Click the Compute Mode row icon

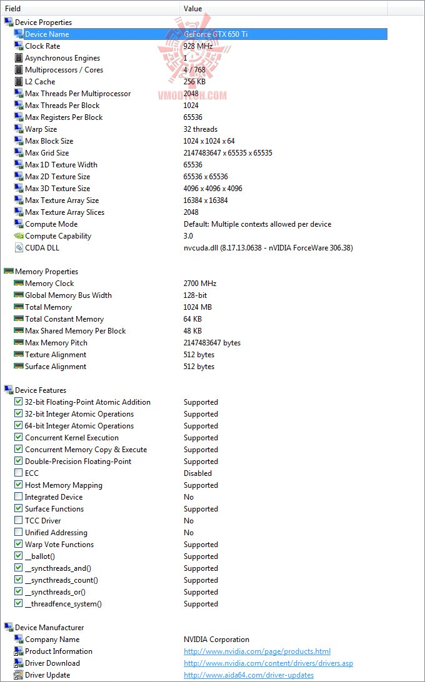18,224
